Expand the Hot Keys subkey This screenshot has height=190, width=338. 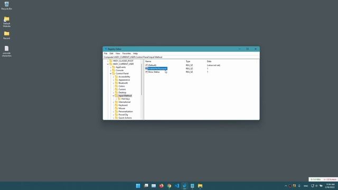(x=116, y=99)
